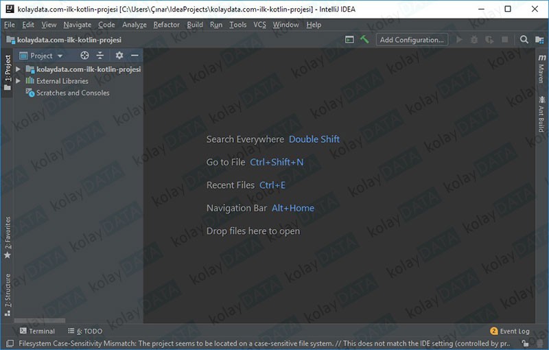Open the Code menu
The height and width of the screenshot is (350, 549).
[x=106, y=25]
